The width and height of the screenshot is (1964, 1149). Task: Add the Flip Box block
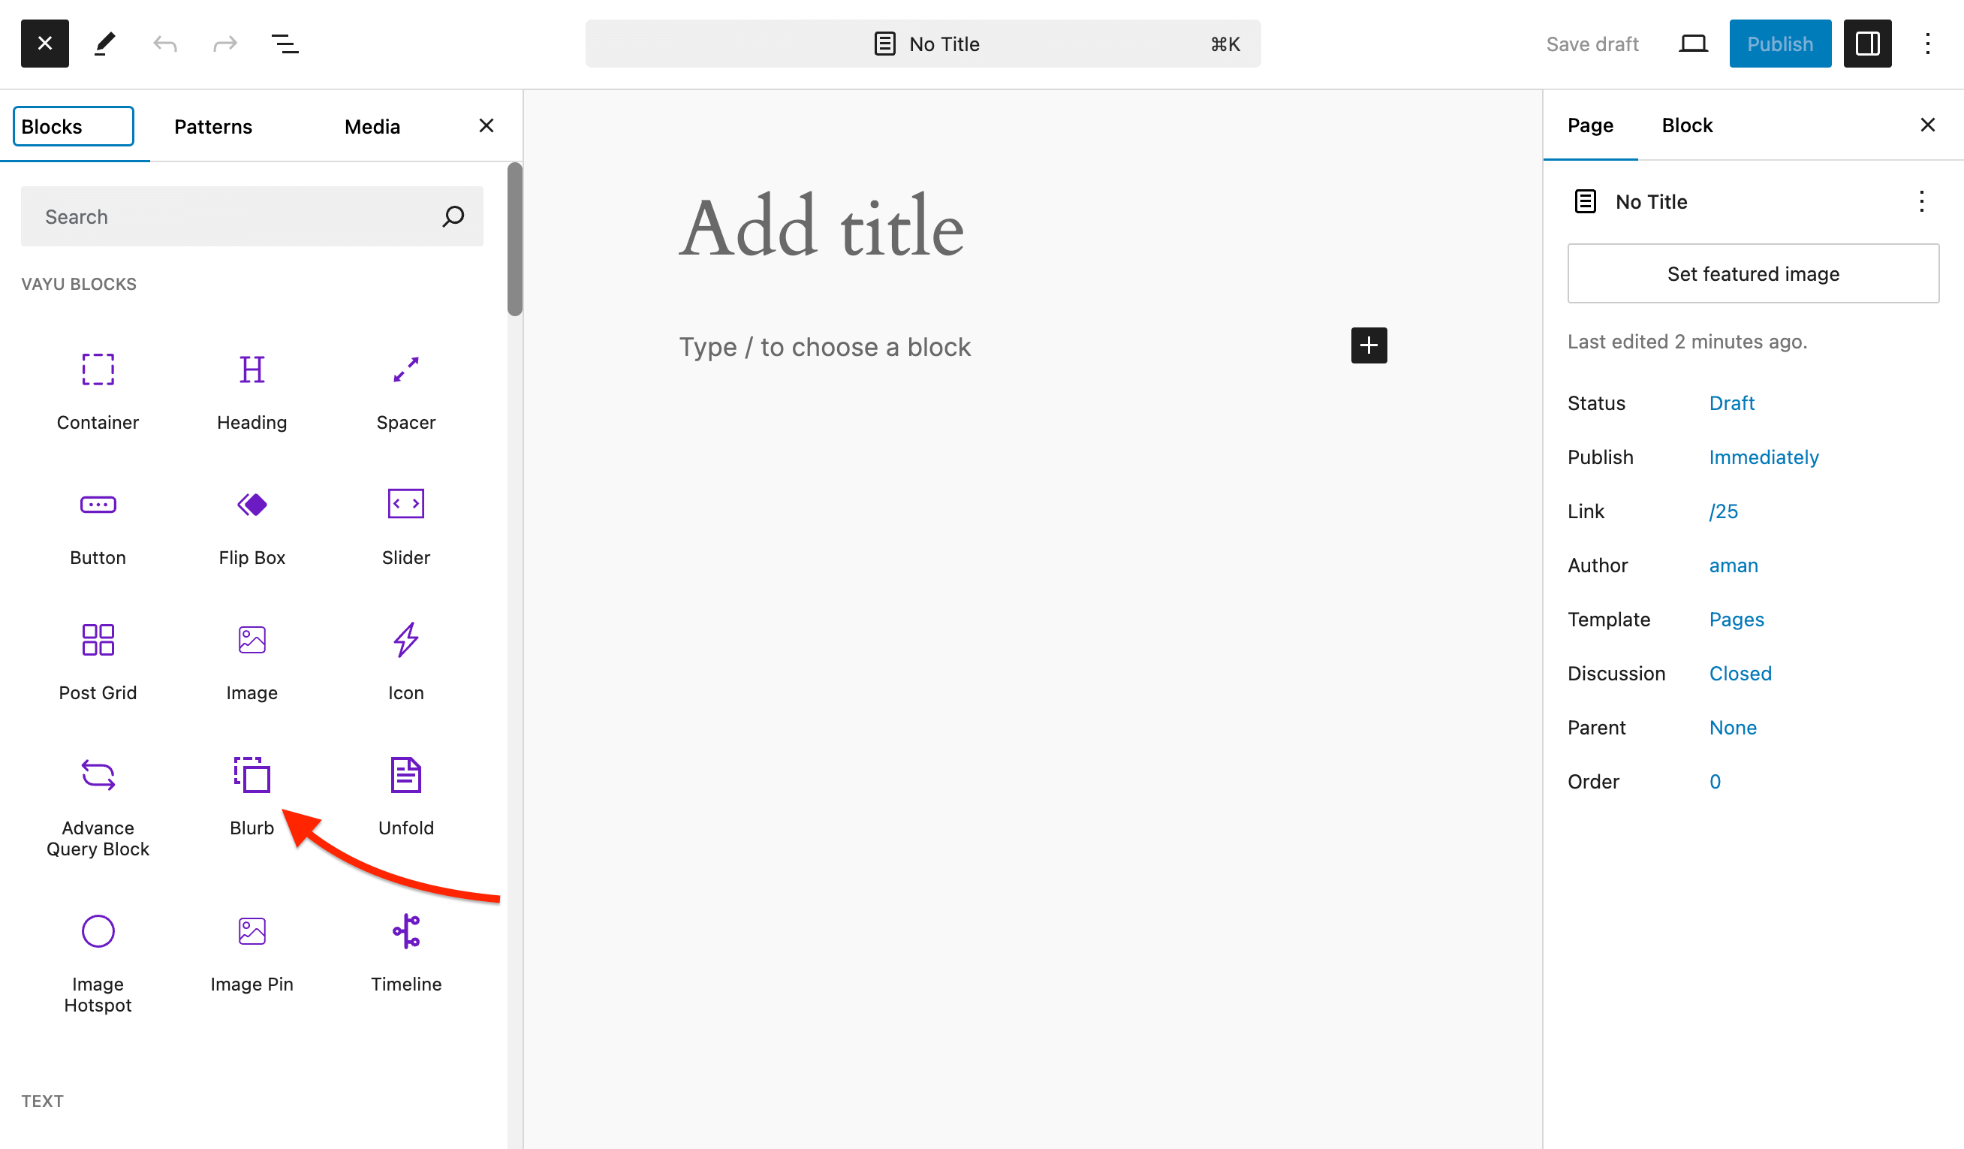click(252, 525)
